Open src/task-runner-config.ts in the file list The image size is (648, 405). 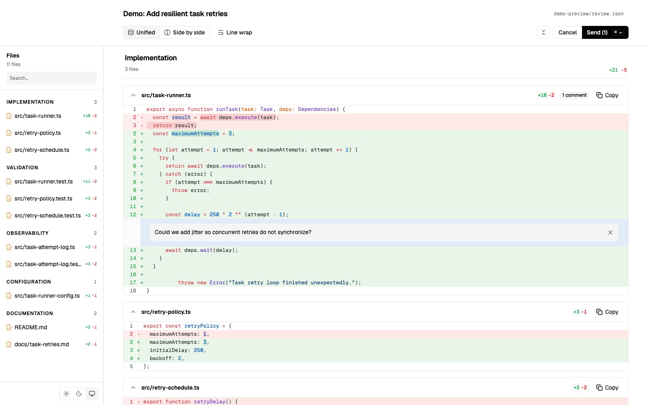click(x=51, y=296)
